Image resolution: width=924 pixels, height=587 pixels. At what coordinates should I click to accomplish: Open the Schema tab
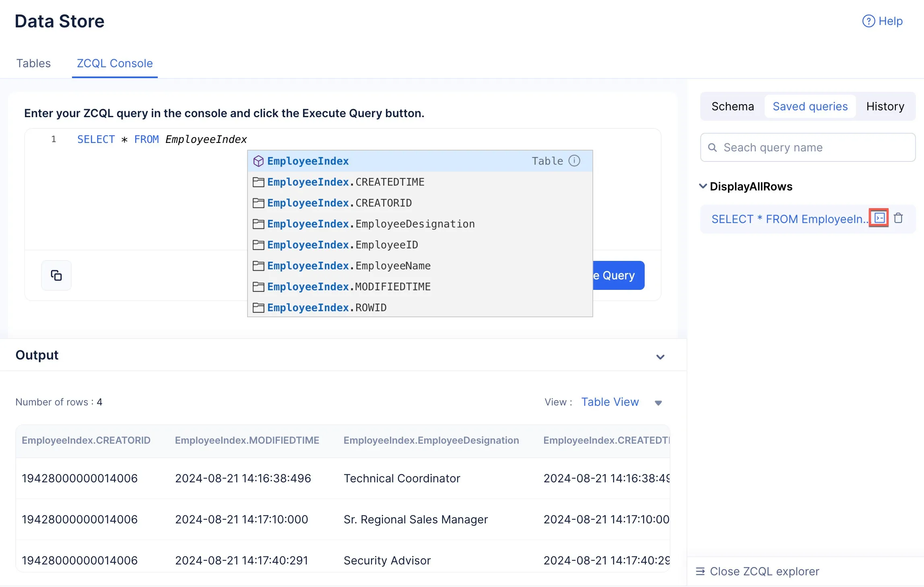(732, 106)
